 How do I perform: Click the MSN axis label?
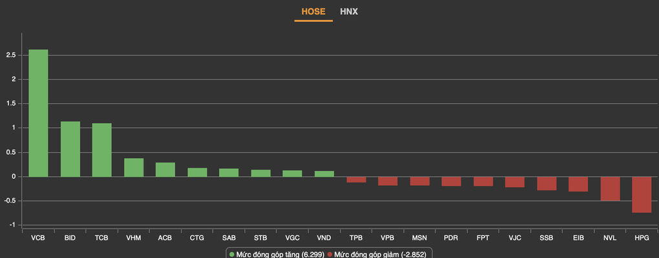pyautogui.click(x=419, y=238)
